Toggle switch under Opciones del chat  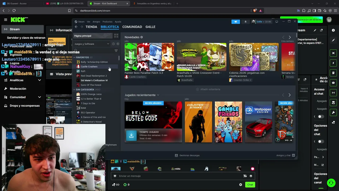click(320, 141)
